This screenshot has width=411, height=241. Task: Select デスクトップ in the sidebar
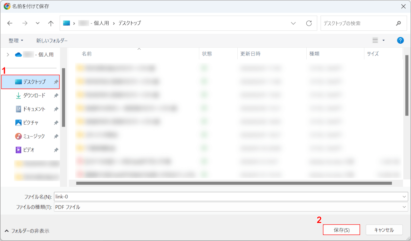(x=30, y=82)
